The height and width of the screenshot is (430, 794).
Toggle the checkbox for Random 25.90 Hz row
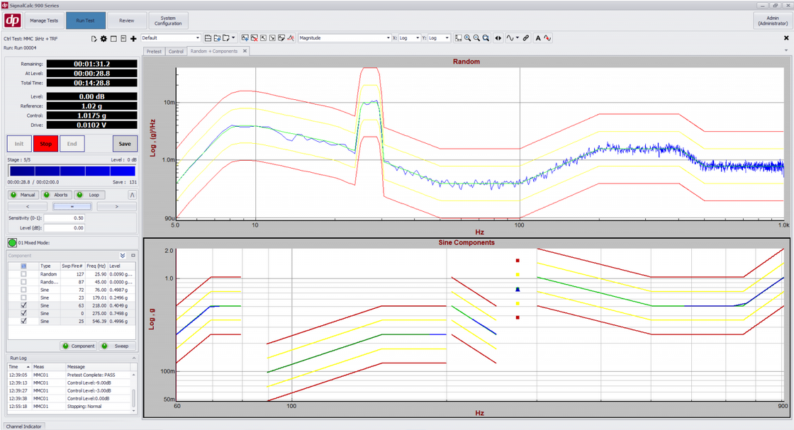(x=23, y=273)
